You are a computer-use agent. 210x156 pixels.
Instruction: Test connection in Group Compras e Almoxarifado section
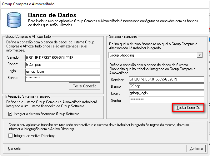click(x=84, y=86)
